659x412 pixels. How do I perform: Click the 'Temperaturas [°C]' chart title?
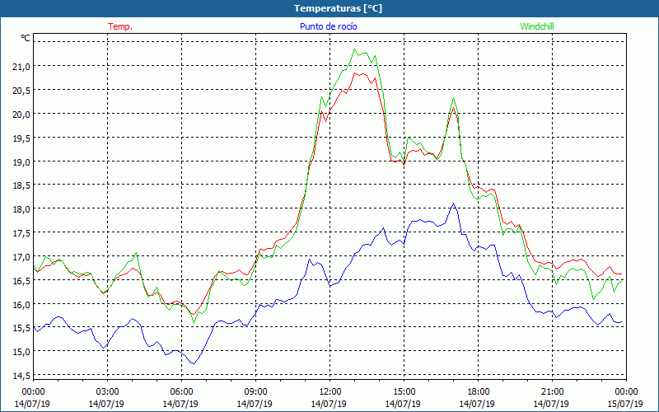click(x=338, y=8)
